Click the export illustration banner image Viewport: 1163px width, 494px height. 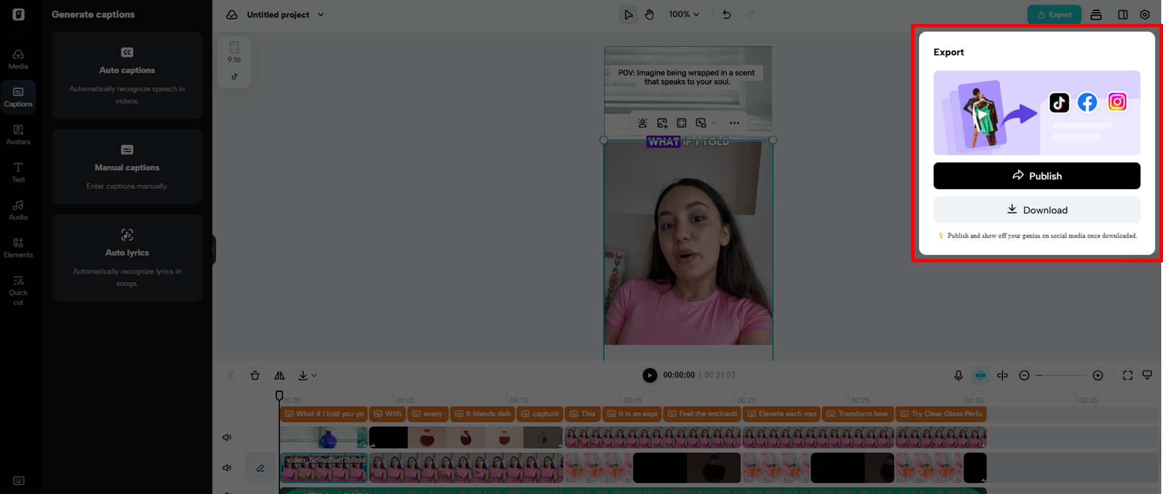(x=1036, y=113)
